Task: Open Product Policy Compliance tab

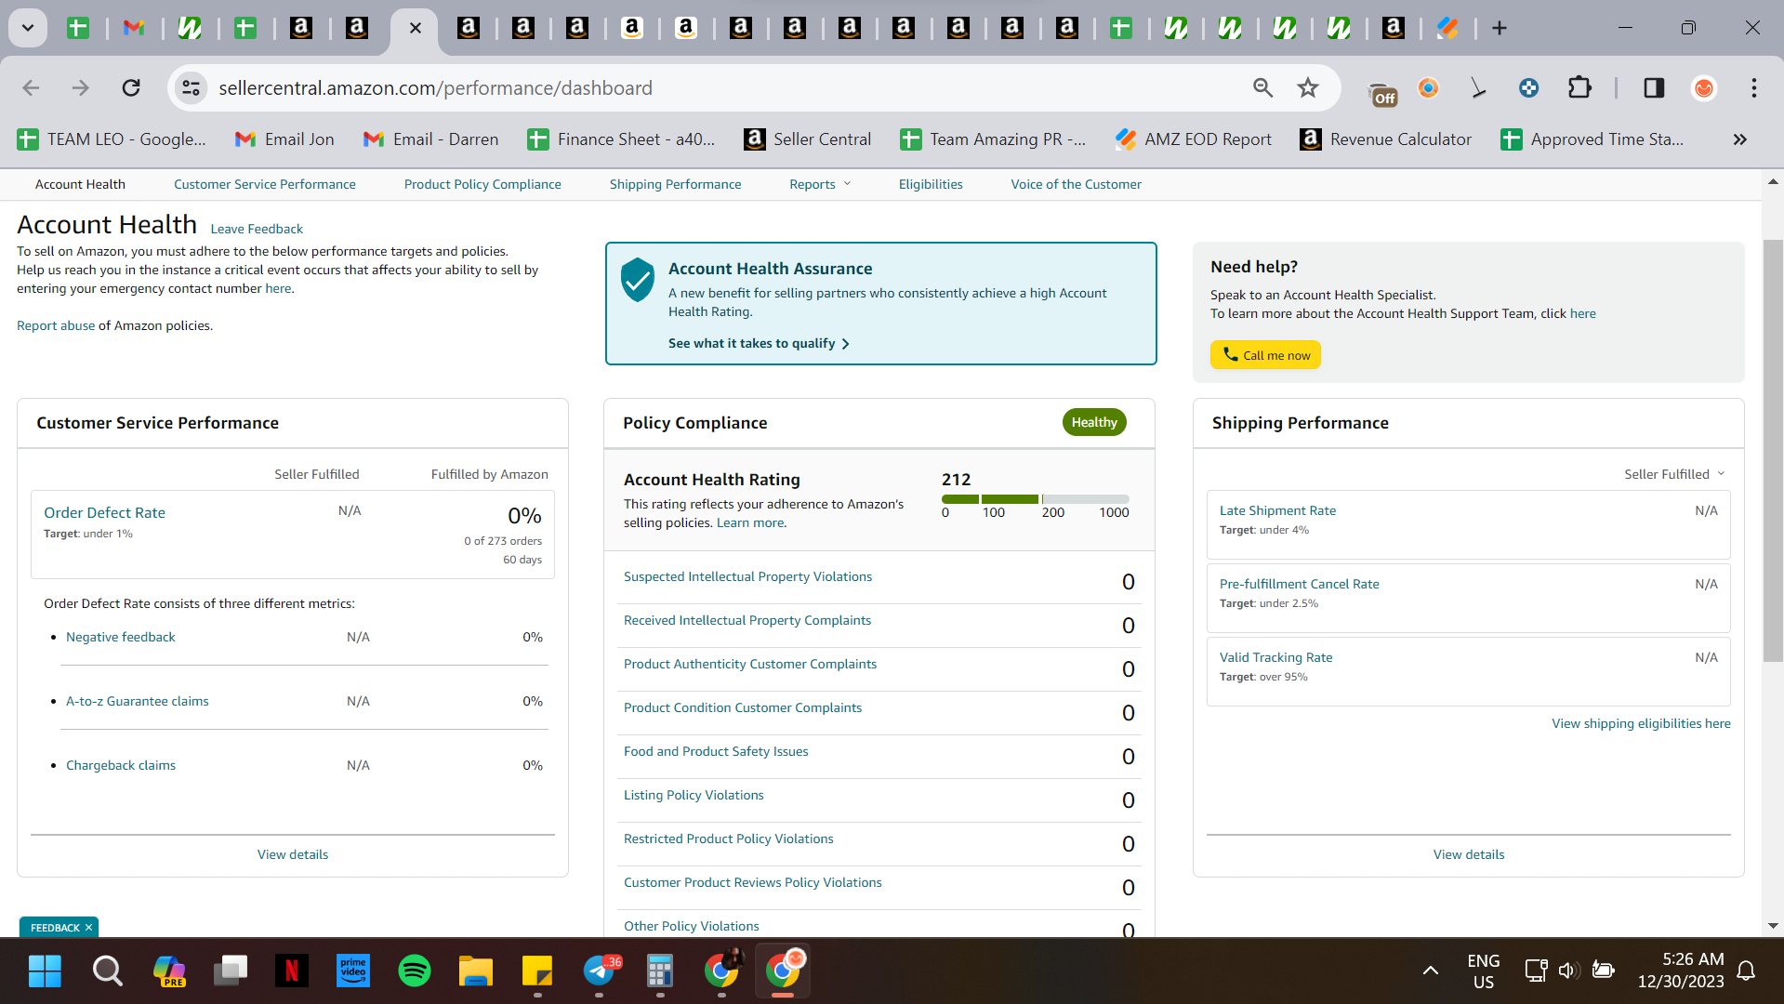Action: pos(482,184)
